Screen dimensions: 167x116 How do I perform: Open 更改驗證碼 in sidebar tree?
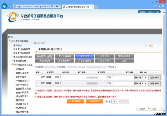click(x=21, y=108)
